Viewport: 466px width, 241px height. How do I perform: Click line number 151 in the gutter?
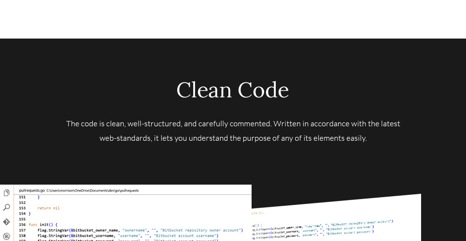tap(22, 197)
